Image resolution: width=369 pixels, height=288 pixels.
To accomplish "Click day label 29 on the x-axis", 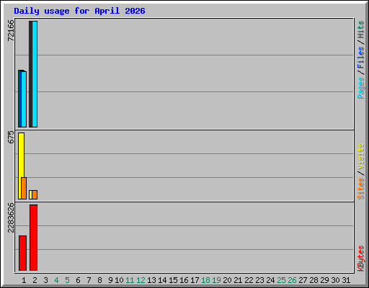I will click(324, 280).
